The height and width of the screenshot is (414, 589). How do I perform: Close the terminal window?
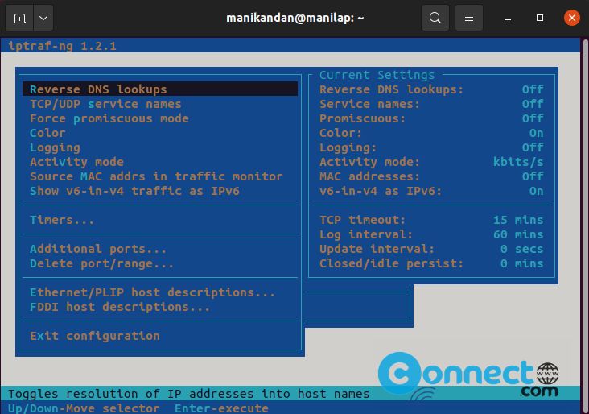(x=572, y=18)
